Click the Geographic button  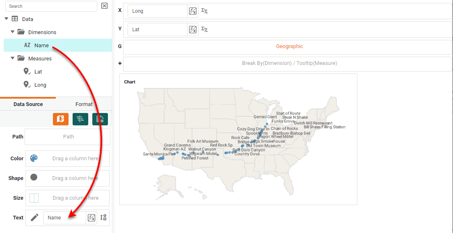click(289, 46)
